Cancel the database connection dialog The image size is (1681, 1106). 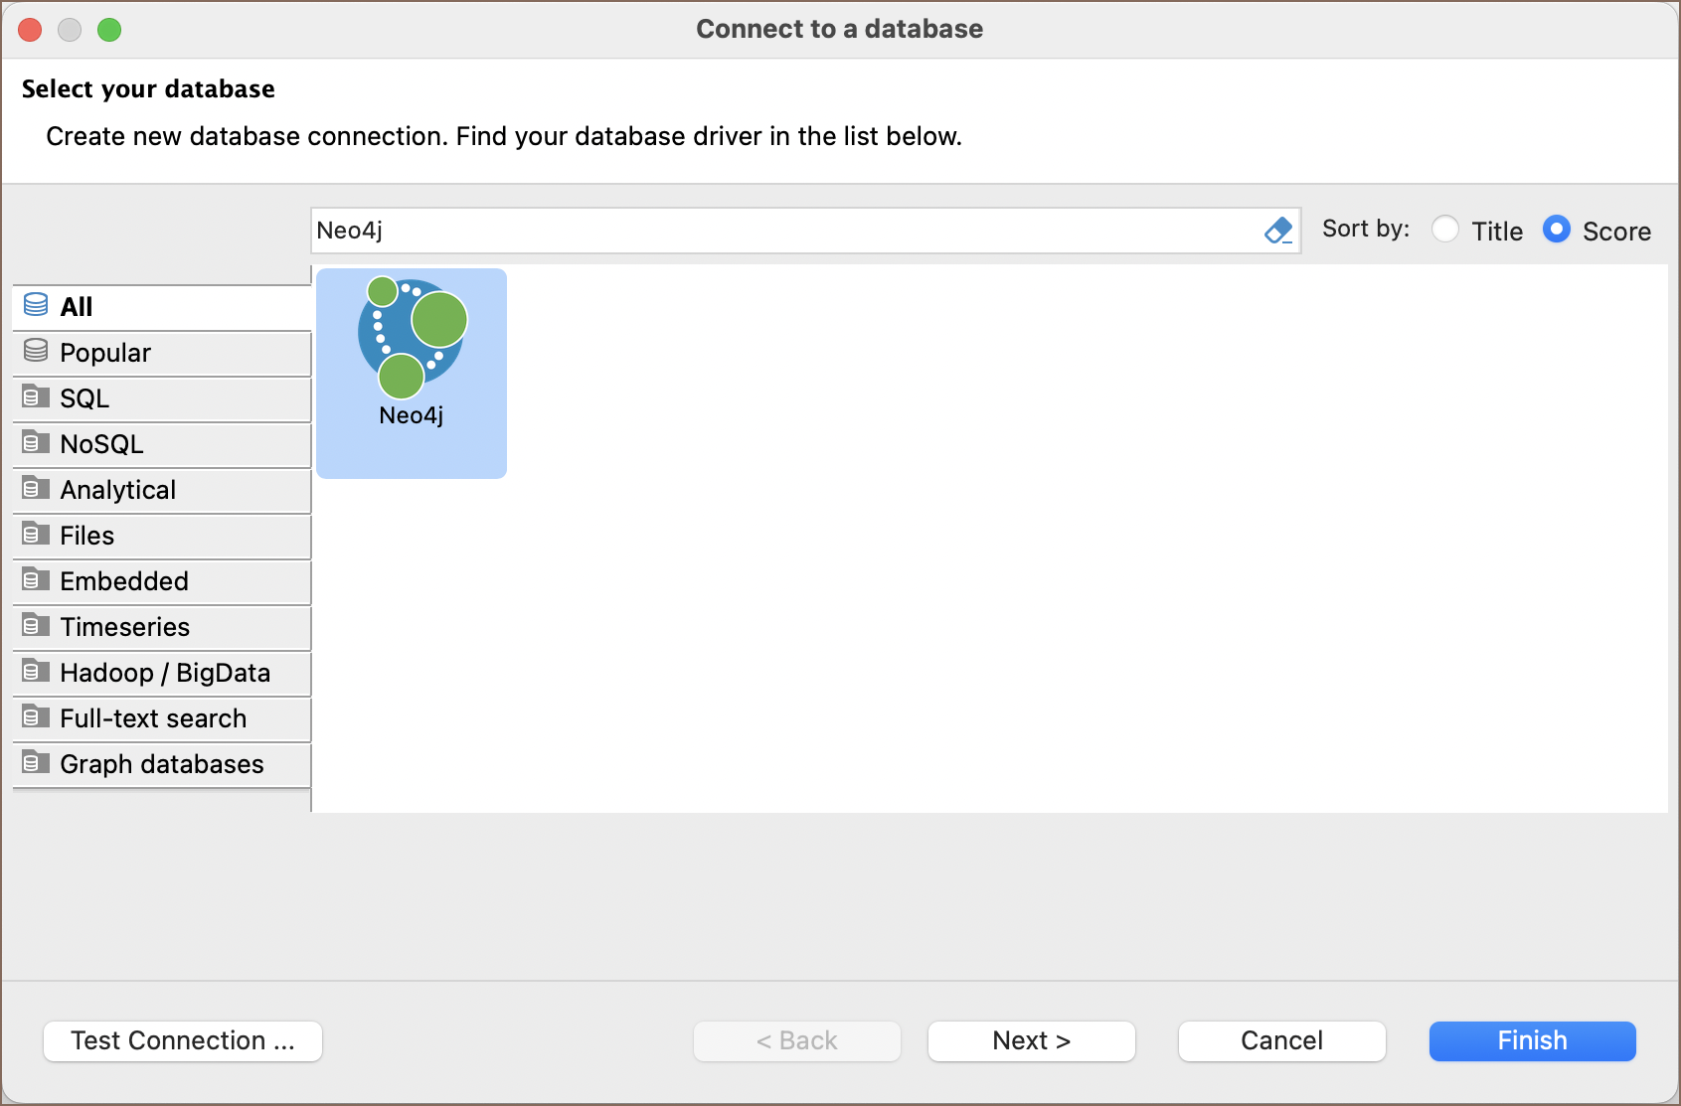(1281, 1040)
